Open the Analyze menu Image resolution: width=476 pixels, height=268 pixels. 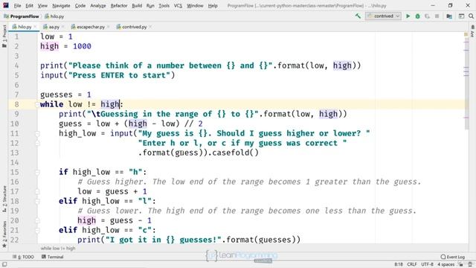98,5
